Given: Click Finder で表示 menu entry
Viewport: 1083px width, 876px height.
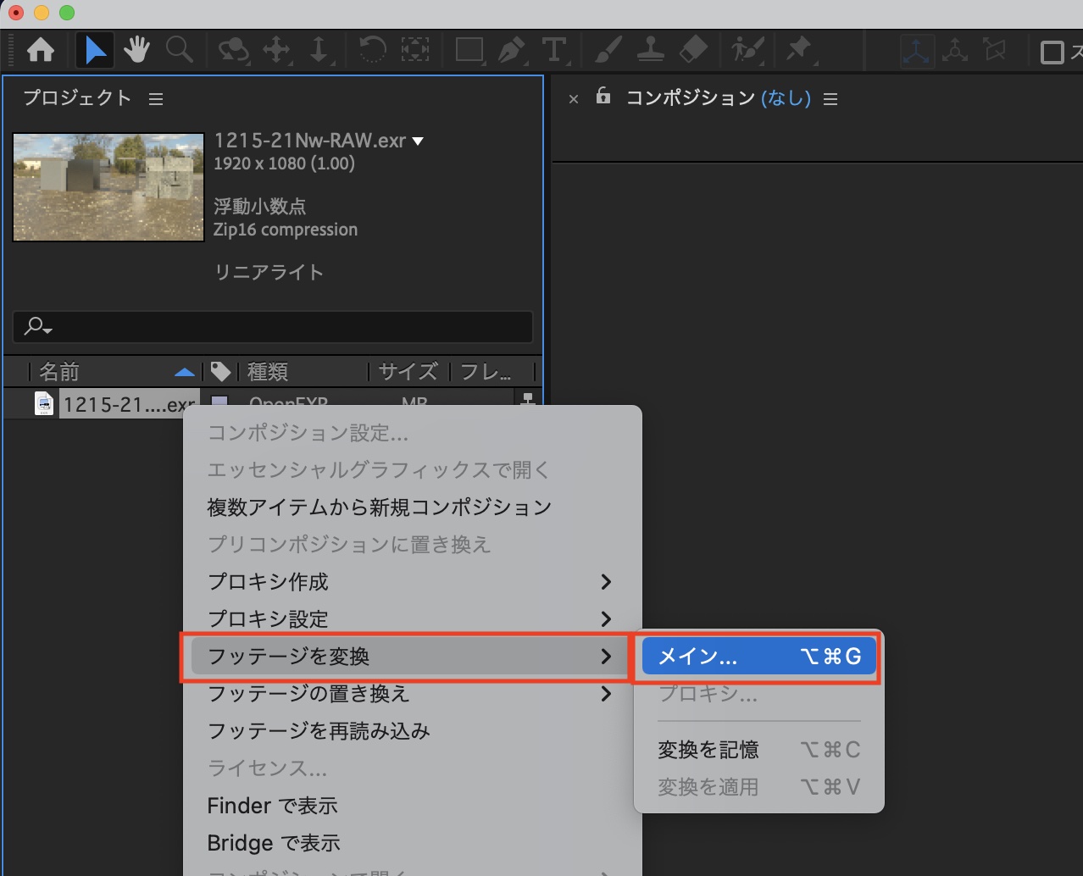Looking at the screenshot, I should 272,806.
